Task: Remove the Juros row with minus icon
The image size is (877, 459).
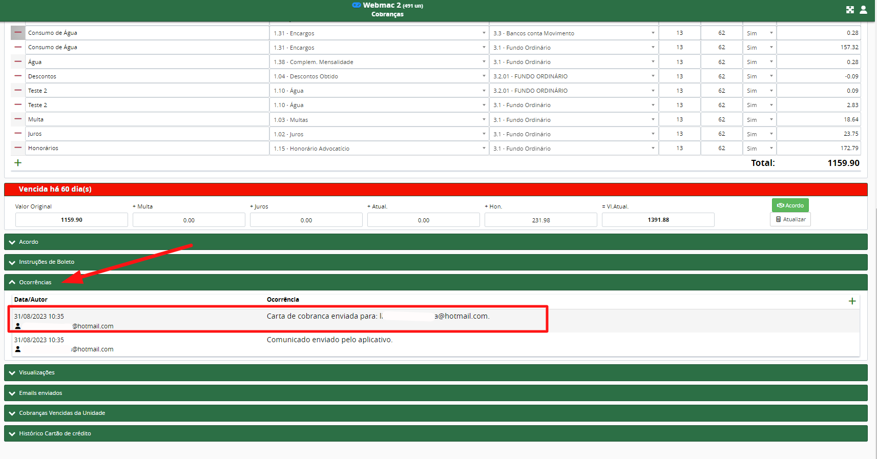Action: 18,133
